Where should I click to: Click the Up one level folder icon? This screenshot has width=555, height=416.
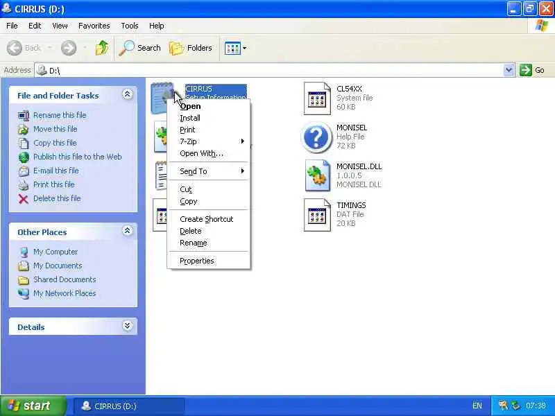tap(102, 48)
